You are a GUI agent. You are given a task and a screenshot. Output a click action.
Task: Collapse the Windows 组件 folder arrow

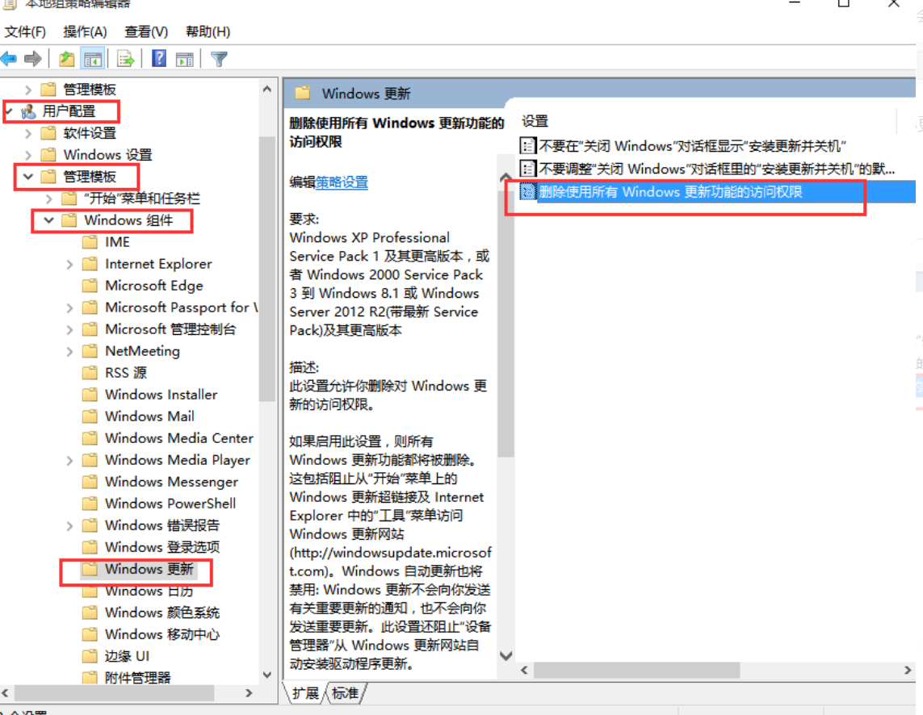click(x=49, y=220)
